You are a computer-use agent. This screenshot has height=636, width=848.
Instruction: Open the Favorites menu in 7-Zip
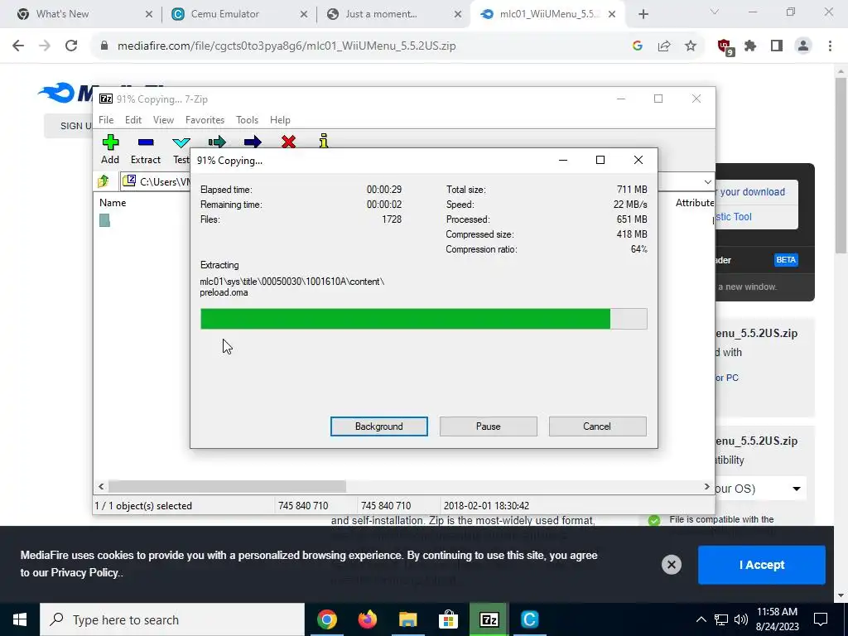(x=205, y=120)
